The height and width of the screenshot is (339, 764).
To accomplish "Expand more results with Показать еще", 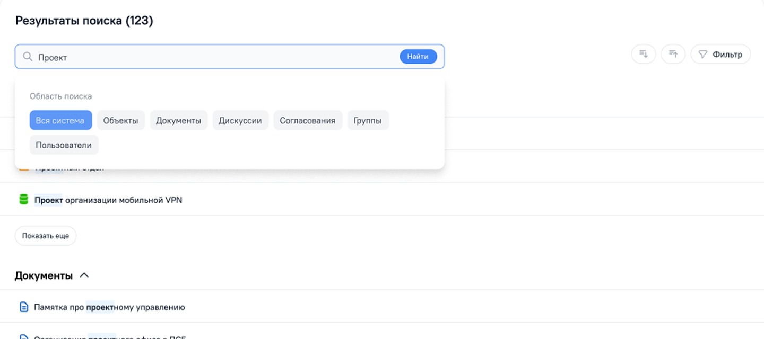I will tap(46, 236).
